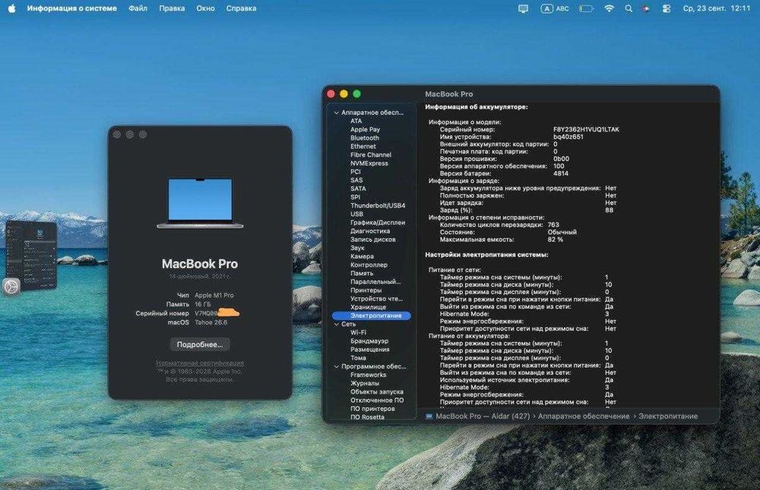Click the Spotlight search icon
760x490 pixels.
(629, 8)
